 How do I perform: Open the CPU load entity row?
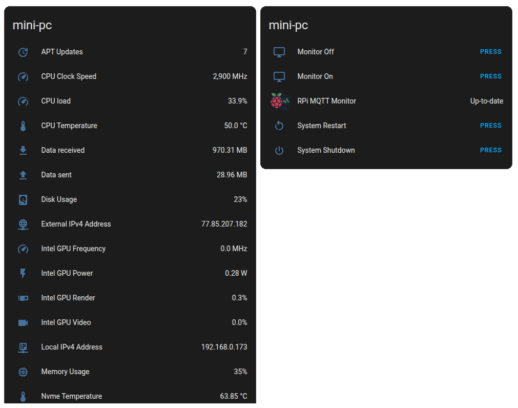(x=130, y=101)
